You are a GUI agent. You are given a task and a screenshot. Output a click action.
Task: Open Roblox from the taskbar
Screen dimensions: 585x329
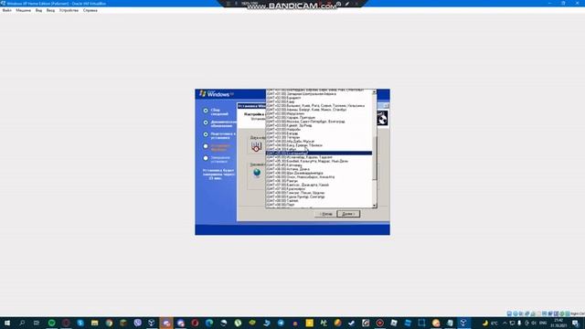tap(394, 323)
